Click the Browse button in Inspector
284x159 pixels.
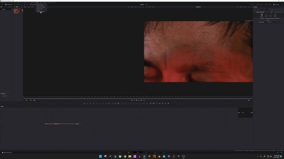click(268, 20)
